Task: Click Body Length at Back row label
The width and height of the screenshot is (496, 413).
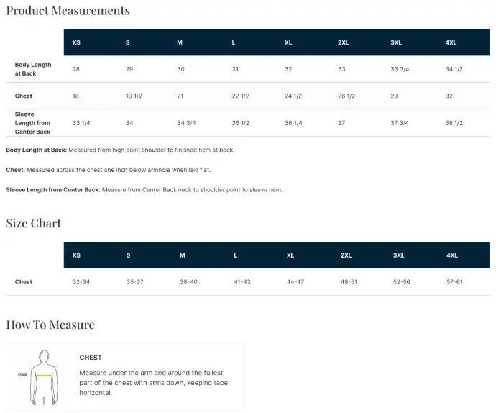Action: tap(33, 69)
